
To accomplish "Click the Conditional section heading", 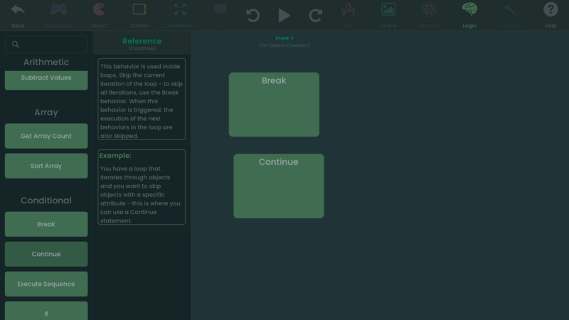I will point(46,201).
